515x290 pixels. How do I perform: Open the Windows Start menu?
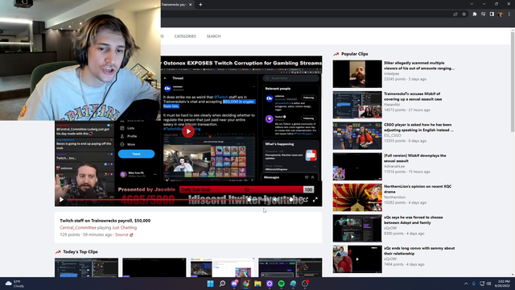pos(210,284)
